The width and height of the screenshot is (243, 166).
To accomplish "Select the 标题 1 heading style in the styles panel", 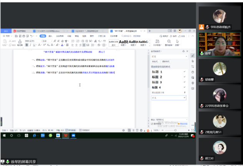I will [158, 72].
